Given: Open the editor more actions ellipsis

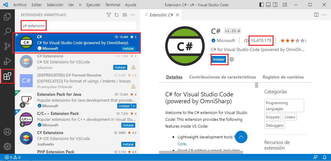Looking at the screenshot, I should tap(324, 15).
